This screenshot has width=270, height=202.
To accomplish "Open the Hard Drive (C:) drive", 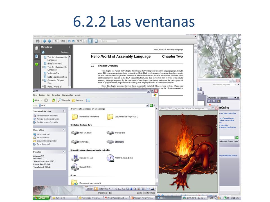I will pyautogui.click(x=81, y=133).
